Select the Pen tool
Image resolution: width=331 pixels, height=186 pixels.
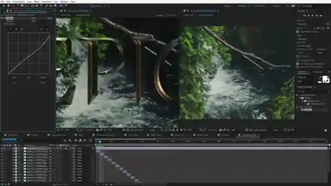click(x=37, y=6)
